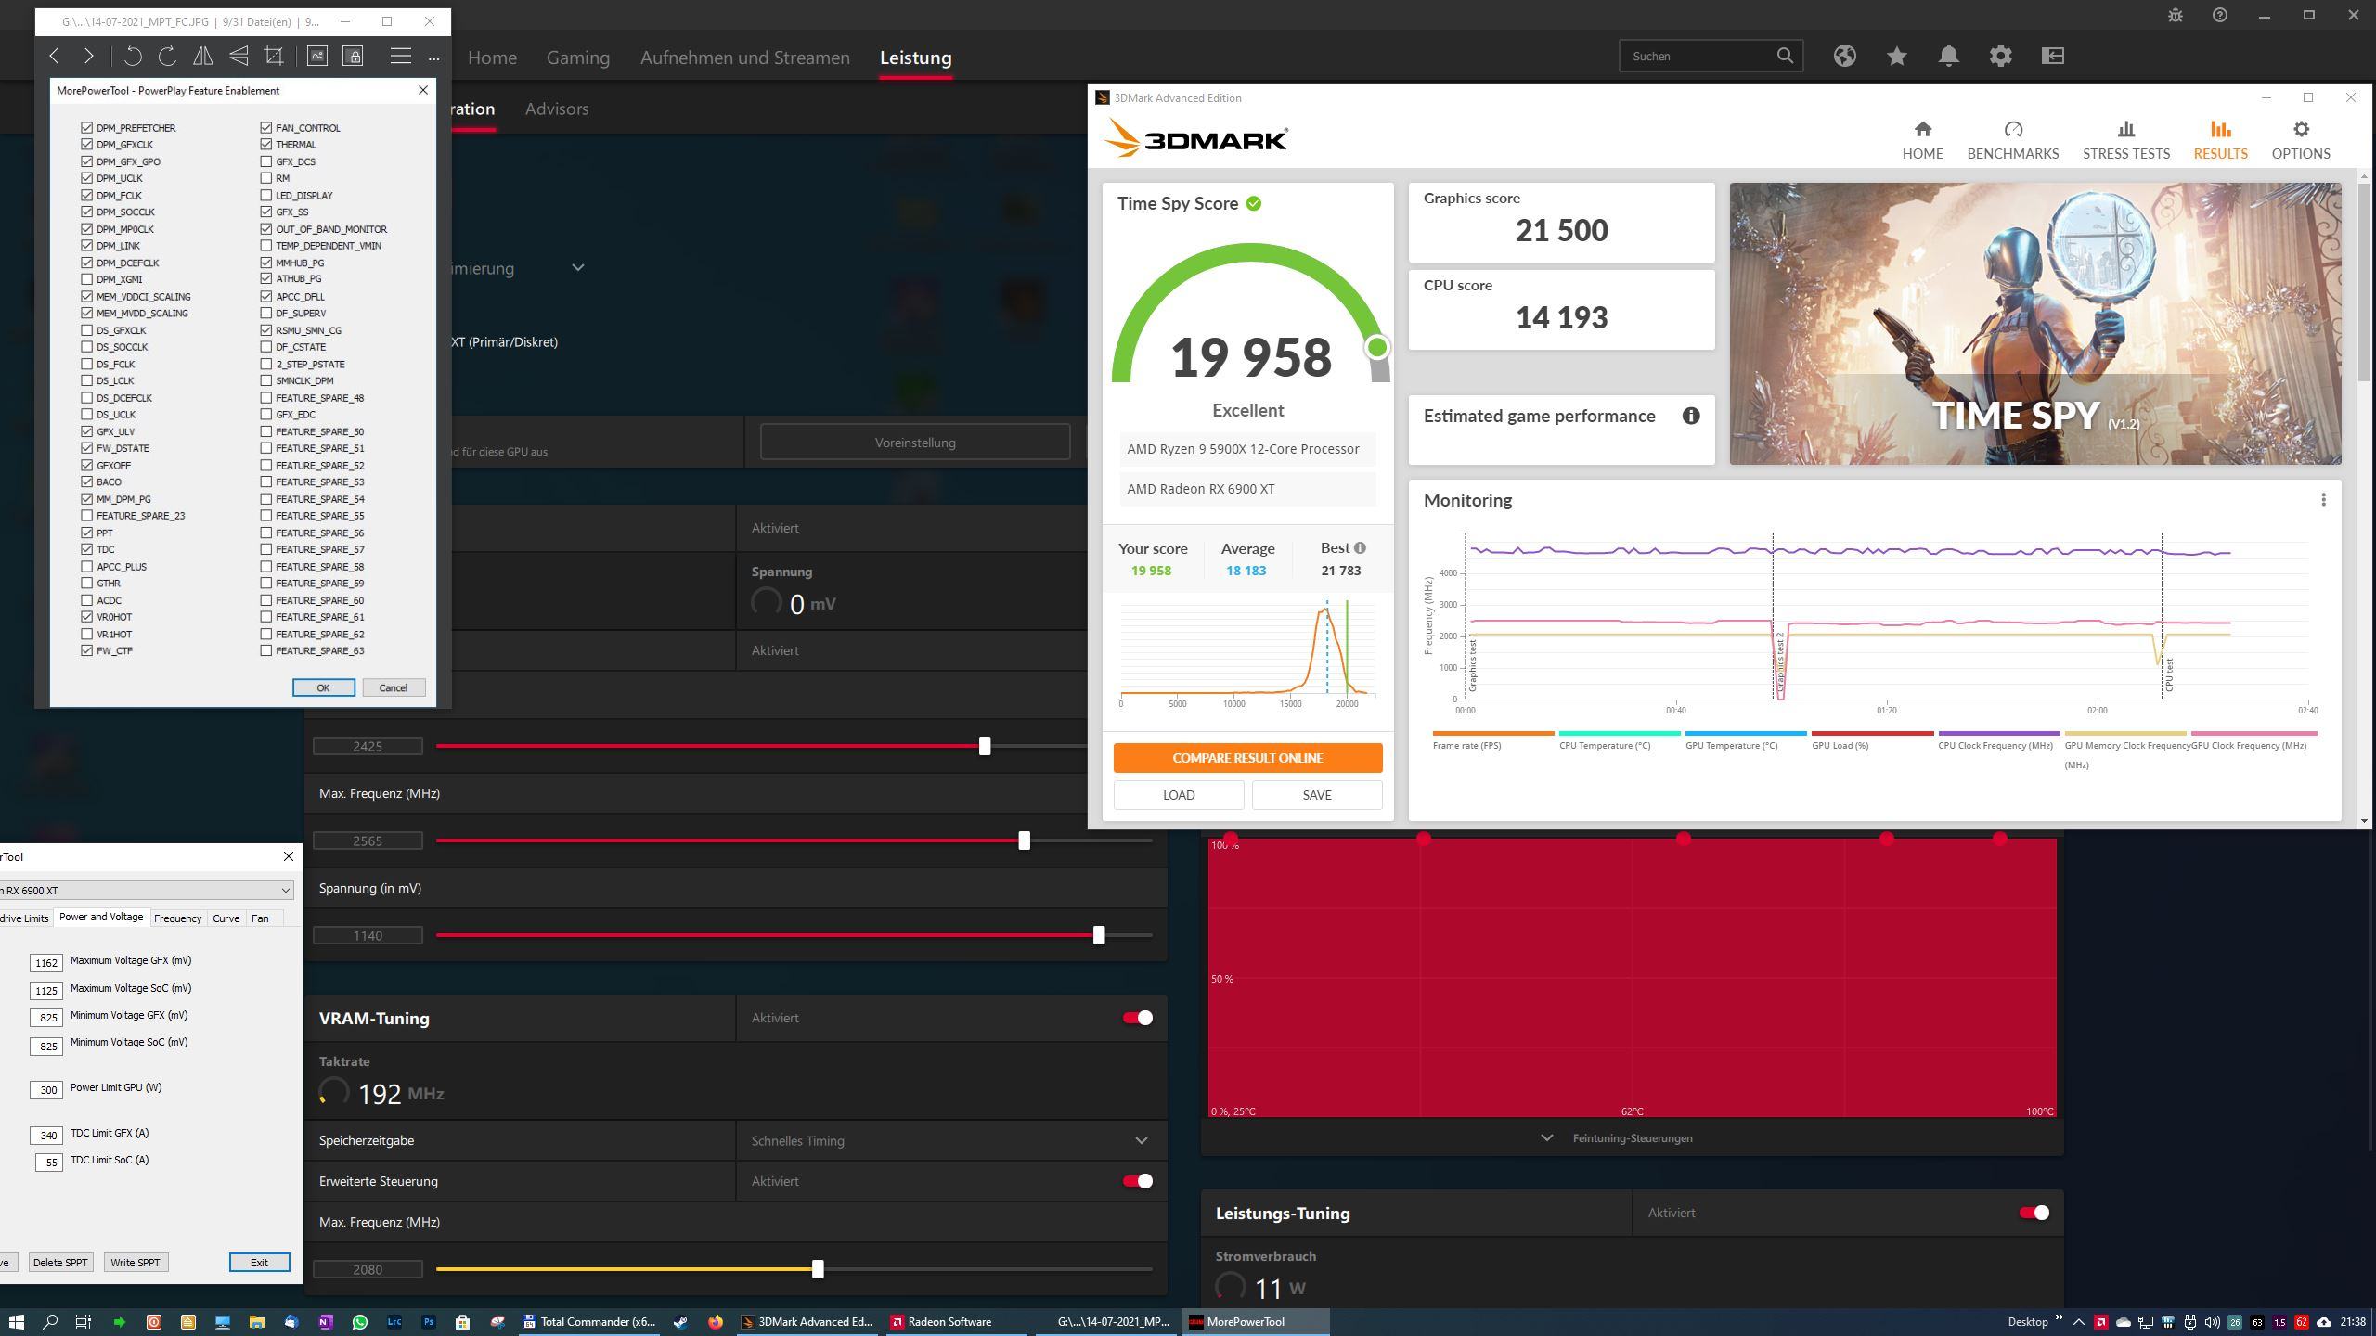Screen dimensions: 2376x1336
Task: Switch to Fan tab in MorePowerTool
Action: click(260, 918)
